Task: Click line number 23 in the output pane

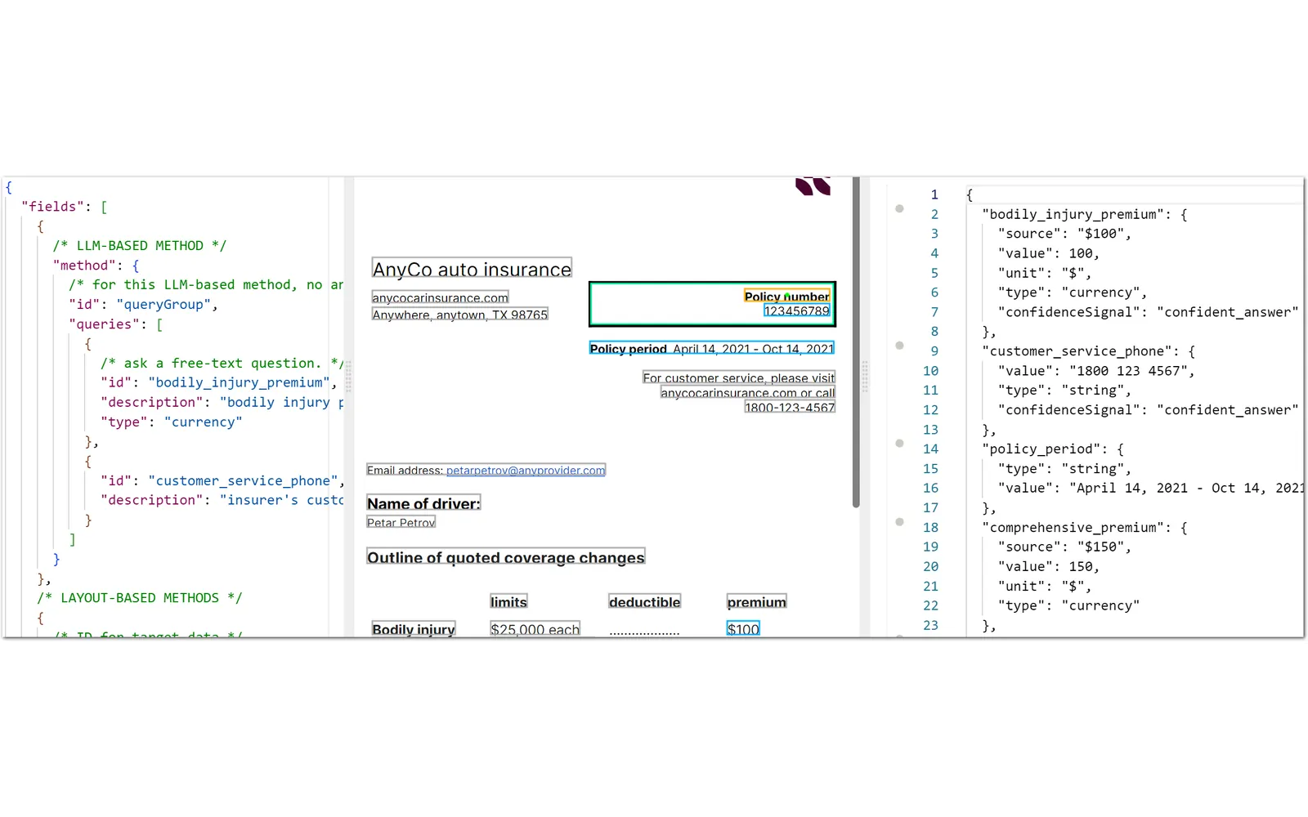Action: [930, 626]
